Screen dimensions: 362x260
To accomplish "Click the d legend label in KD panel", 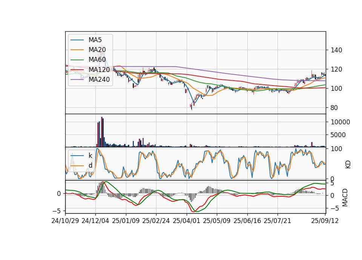I will coord(90,165).
